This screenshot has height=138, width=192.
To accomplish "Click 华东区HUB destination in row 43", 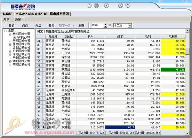I will coord(69,90).
